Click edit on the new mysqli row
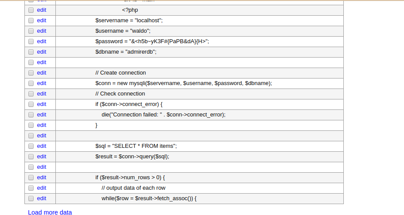The width and height of the screenshot is (404, 215). [x=41, y=83]
